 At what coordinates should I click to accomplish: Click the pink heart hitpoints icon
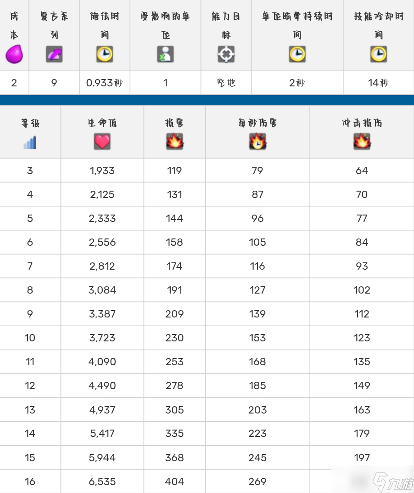pos(102,142)
